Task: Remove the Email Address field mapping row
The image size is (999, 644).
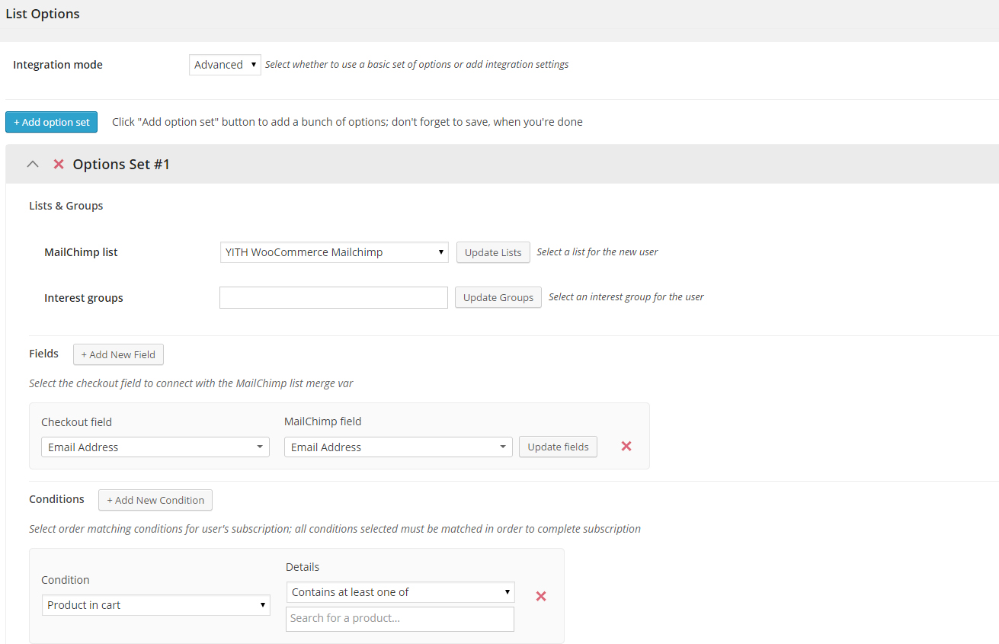Action: [626, 447]
